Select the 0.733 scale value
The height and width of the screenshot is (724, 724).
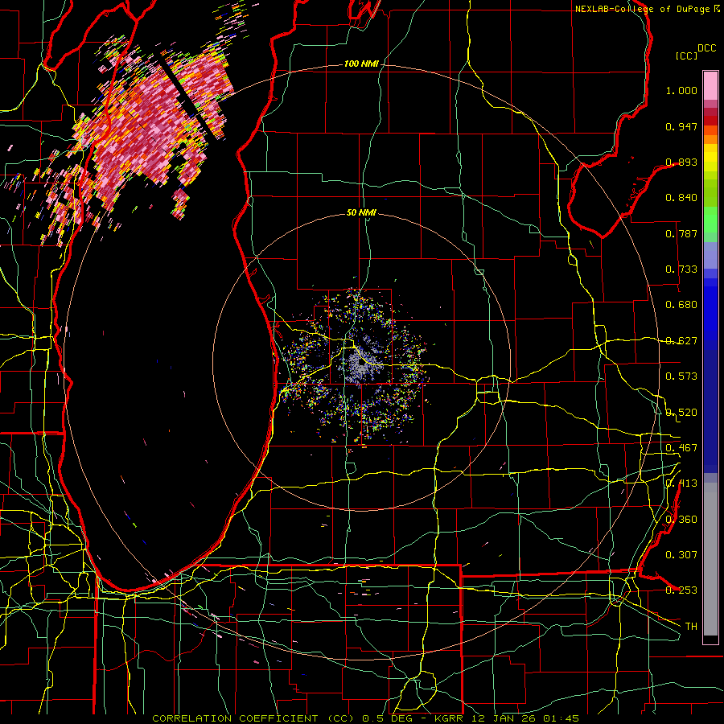[681, 269]
